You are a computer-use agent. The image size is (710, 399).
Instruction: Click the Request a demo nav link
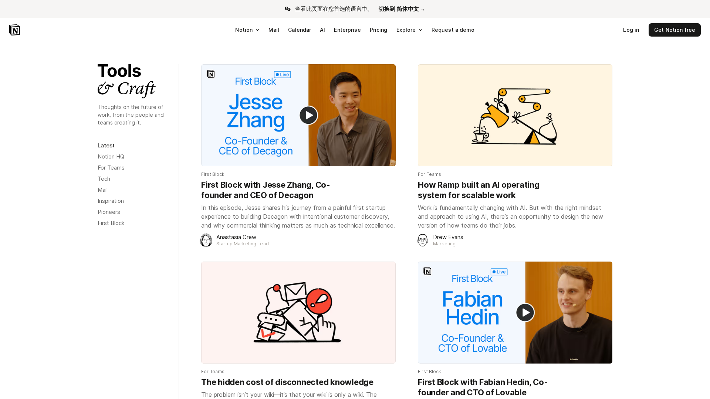[453, 30]
